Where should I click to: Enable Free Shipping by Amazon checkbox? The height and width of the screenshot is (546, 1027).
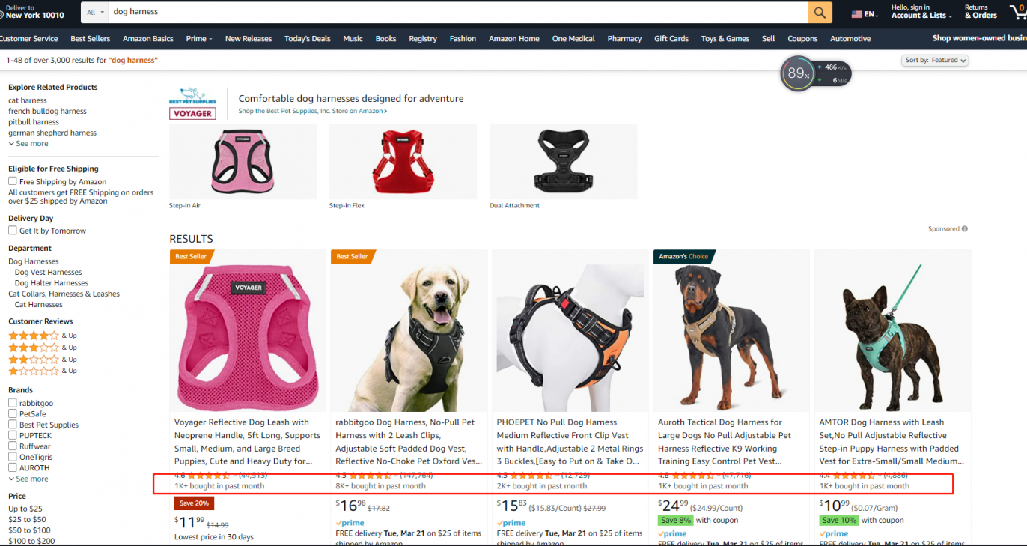click(13, 181)
